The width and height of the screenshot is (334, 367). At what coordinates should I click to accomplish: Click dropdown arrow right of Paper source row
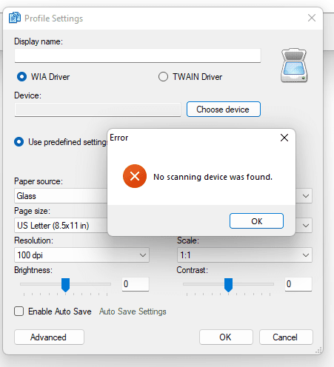coord(306,196)
